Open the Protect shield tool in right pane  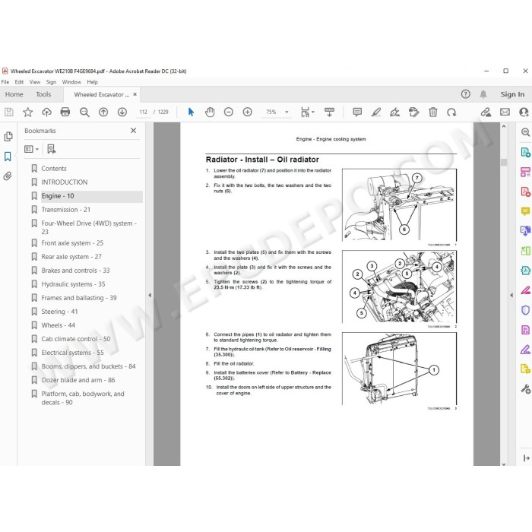point(525,310)
